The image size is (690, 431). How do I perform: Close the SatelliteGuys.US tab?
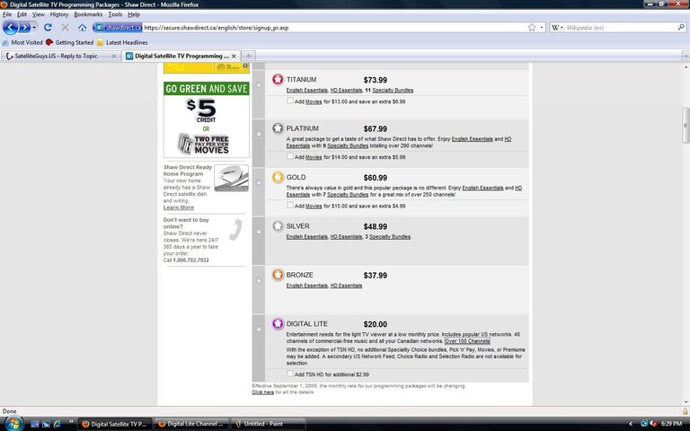click(114, 56)
